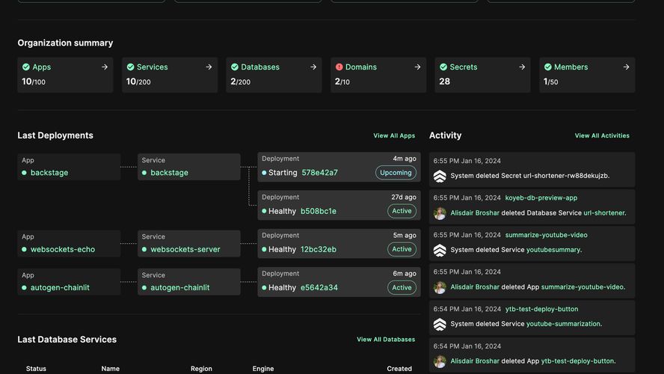Open deployment e5642a34
Image resolution: width=664 pixels, height=374 pixels.
319,288
